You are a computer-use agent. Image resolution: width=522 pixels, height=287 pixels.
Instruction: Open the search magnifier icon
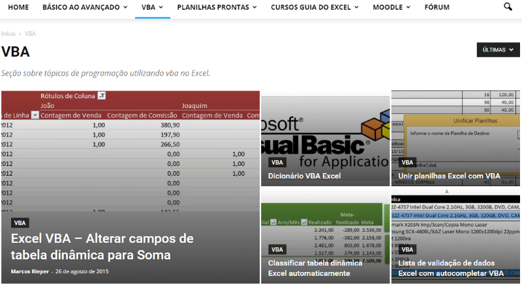508,7
